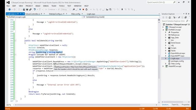196x110 pixels.
Task: Collapse the DotNetConcept project node
Action: tap(163, 30)
